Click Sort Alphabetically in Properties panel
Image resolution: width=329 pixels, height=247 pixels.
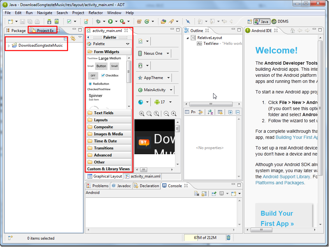click(210, 112)
